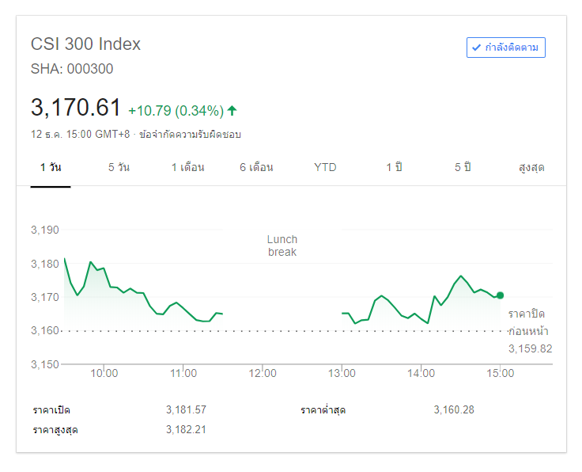The width and height of the screenshot is (582, 472).
Task: Select the 1 วัน tab
Action: coord(51,167)
